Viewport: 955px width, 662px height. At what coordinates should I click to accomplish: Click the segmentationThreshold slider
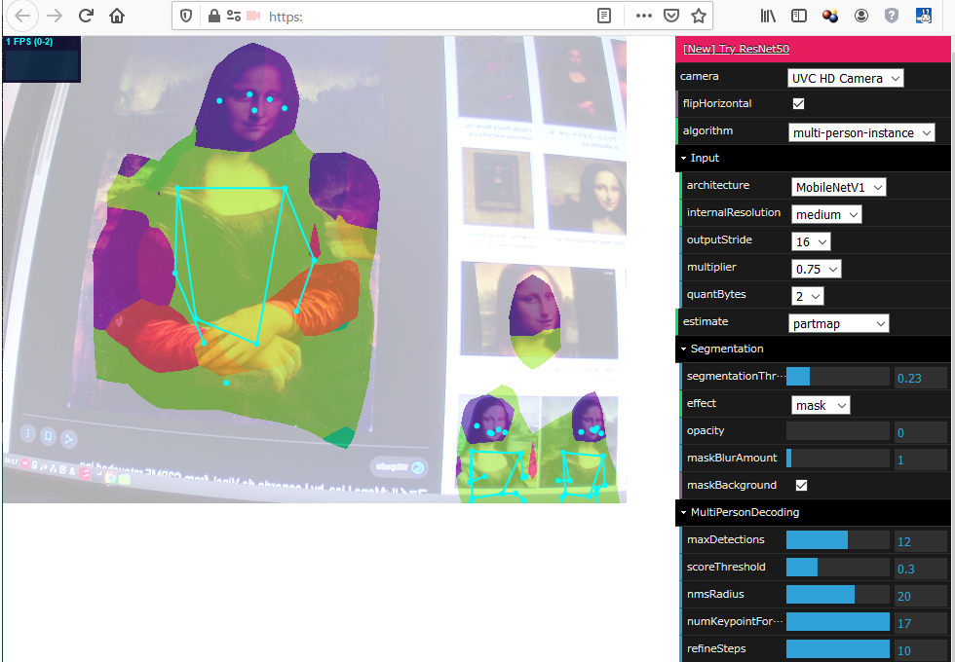[838, 376]
